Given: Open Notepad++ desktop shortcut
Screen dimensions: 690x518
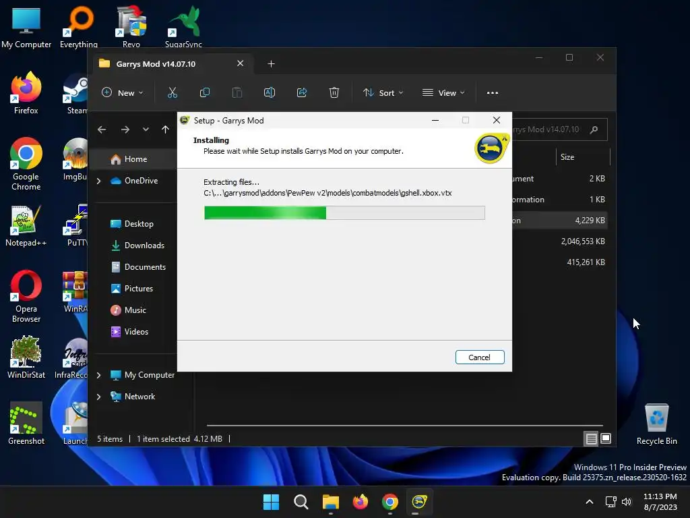Looking at the screenshot, I should 26,225.
